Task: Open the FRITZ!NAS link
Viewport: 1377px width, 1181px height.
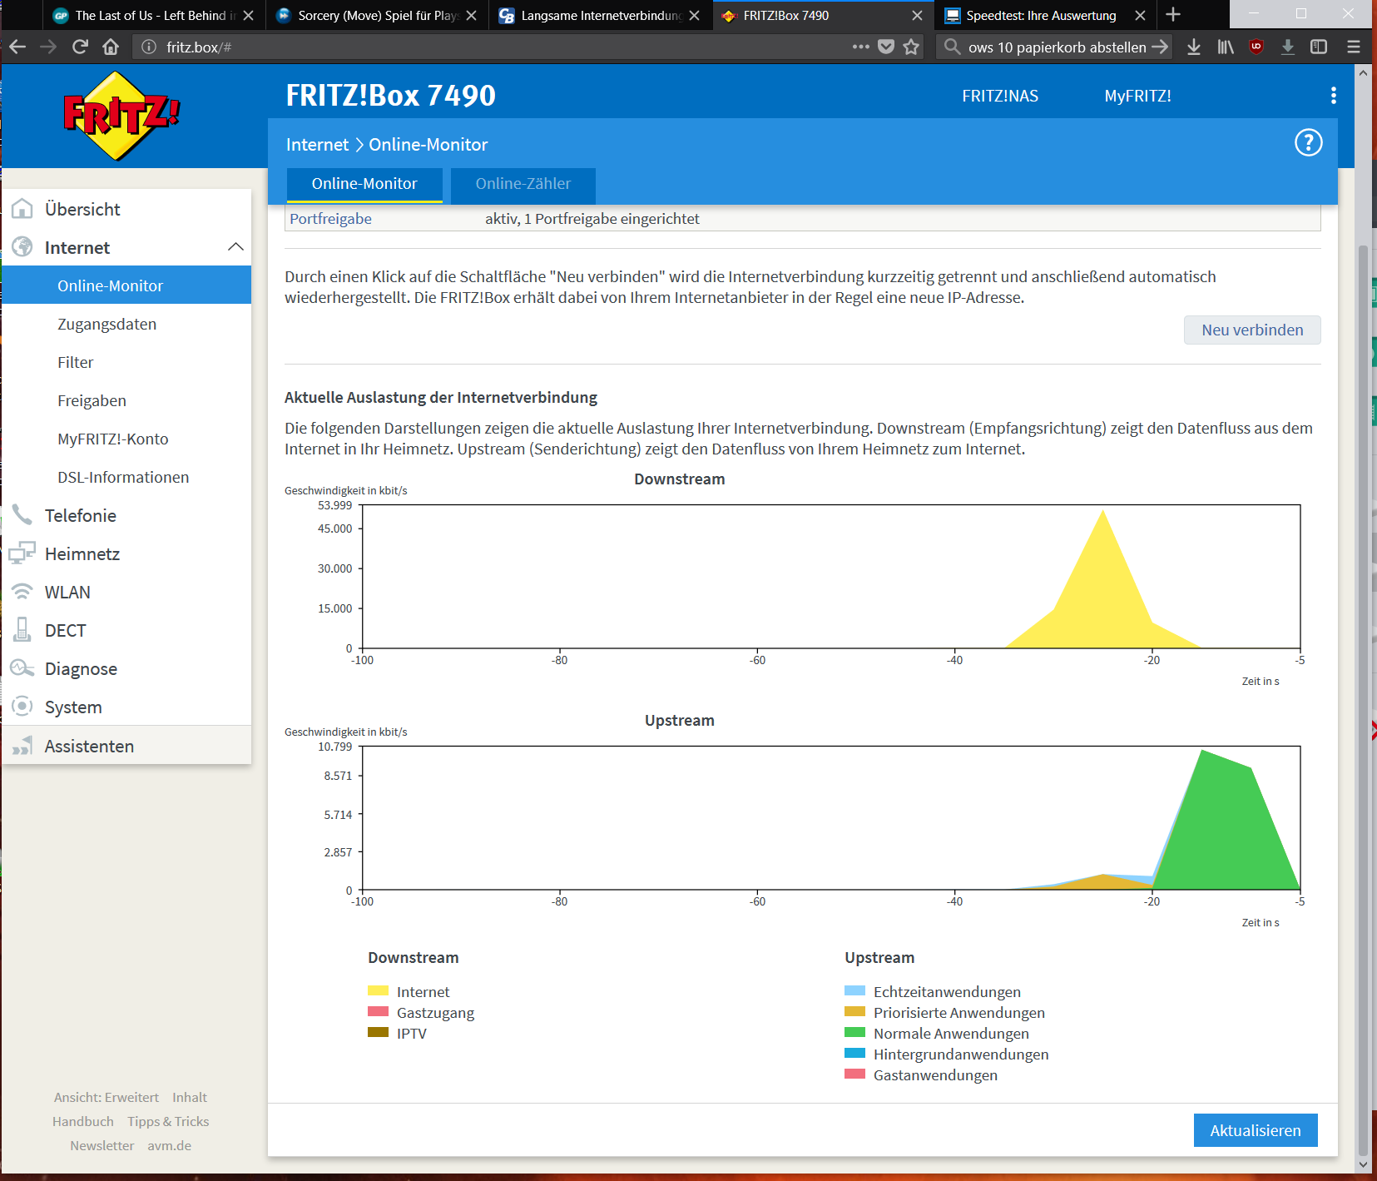Action: pos(1000,96)
